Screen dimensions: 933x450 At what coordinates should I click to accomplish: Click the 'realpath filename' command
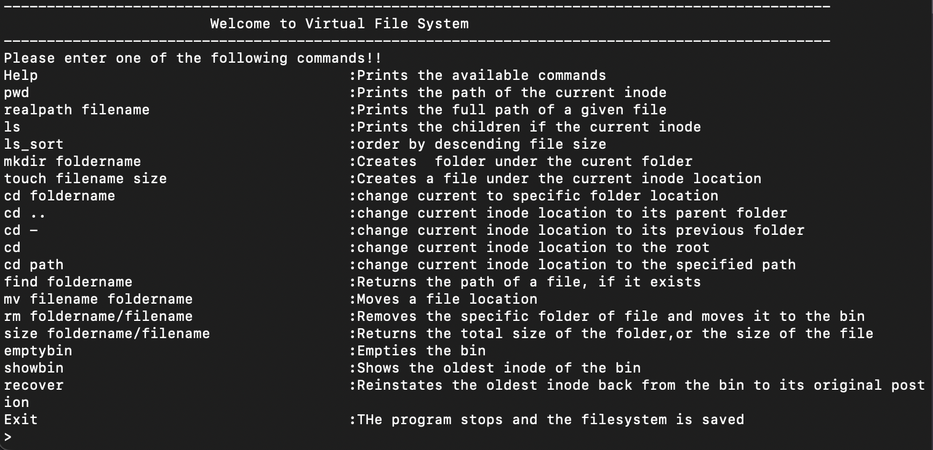point(77,110)
